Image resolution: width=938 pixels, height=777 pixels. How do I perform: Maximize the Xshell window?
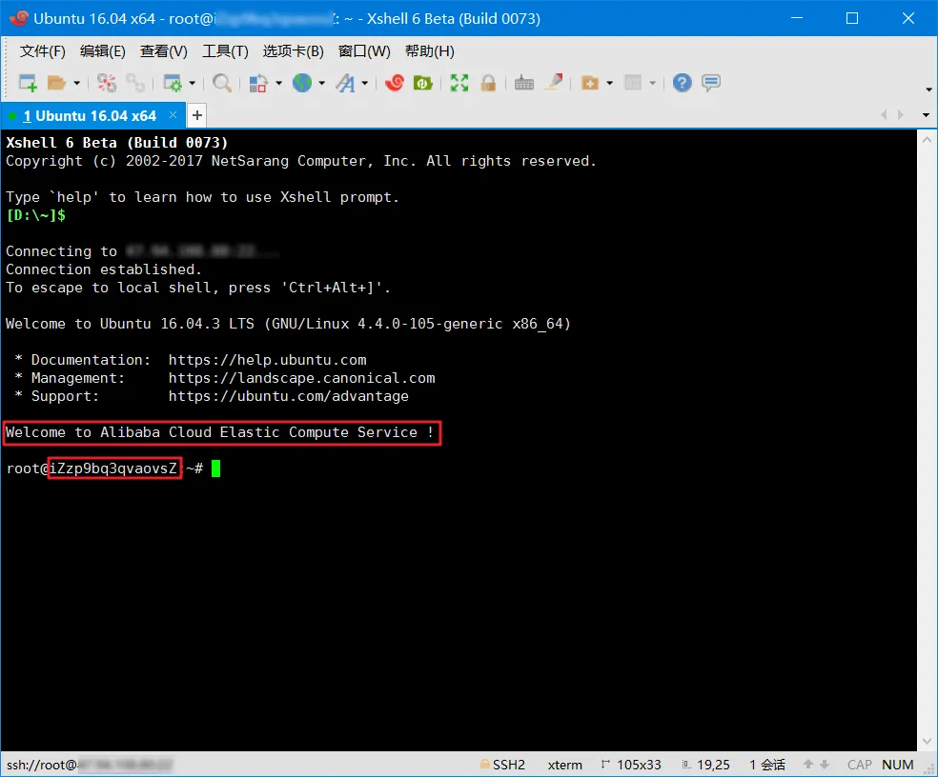pyautogui.click(x=852, y=18)
